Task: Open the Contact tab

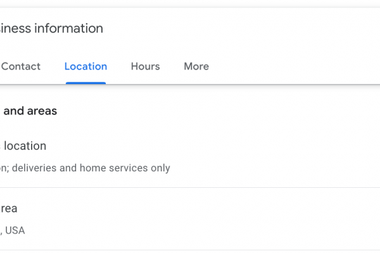Action: pyautogui.click(x=21, y=66)
